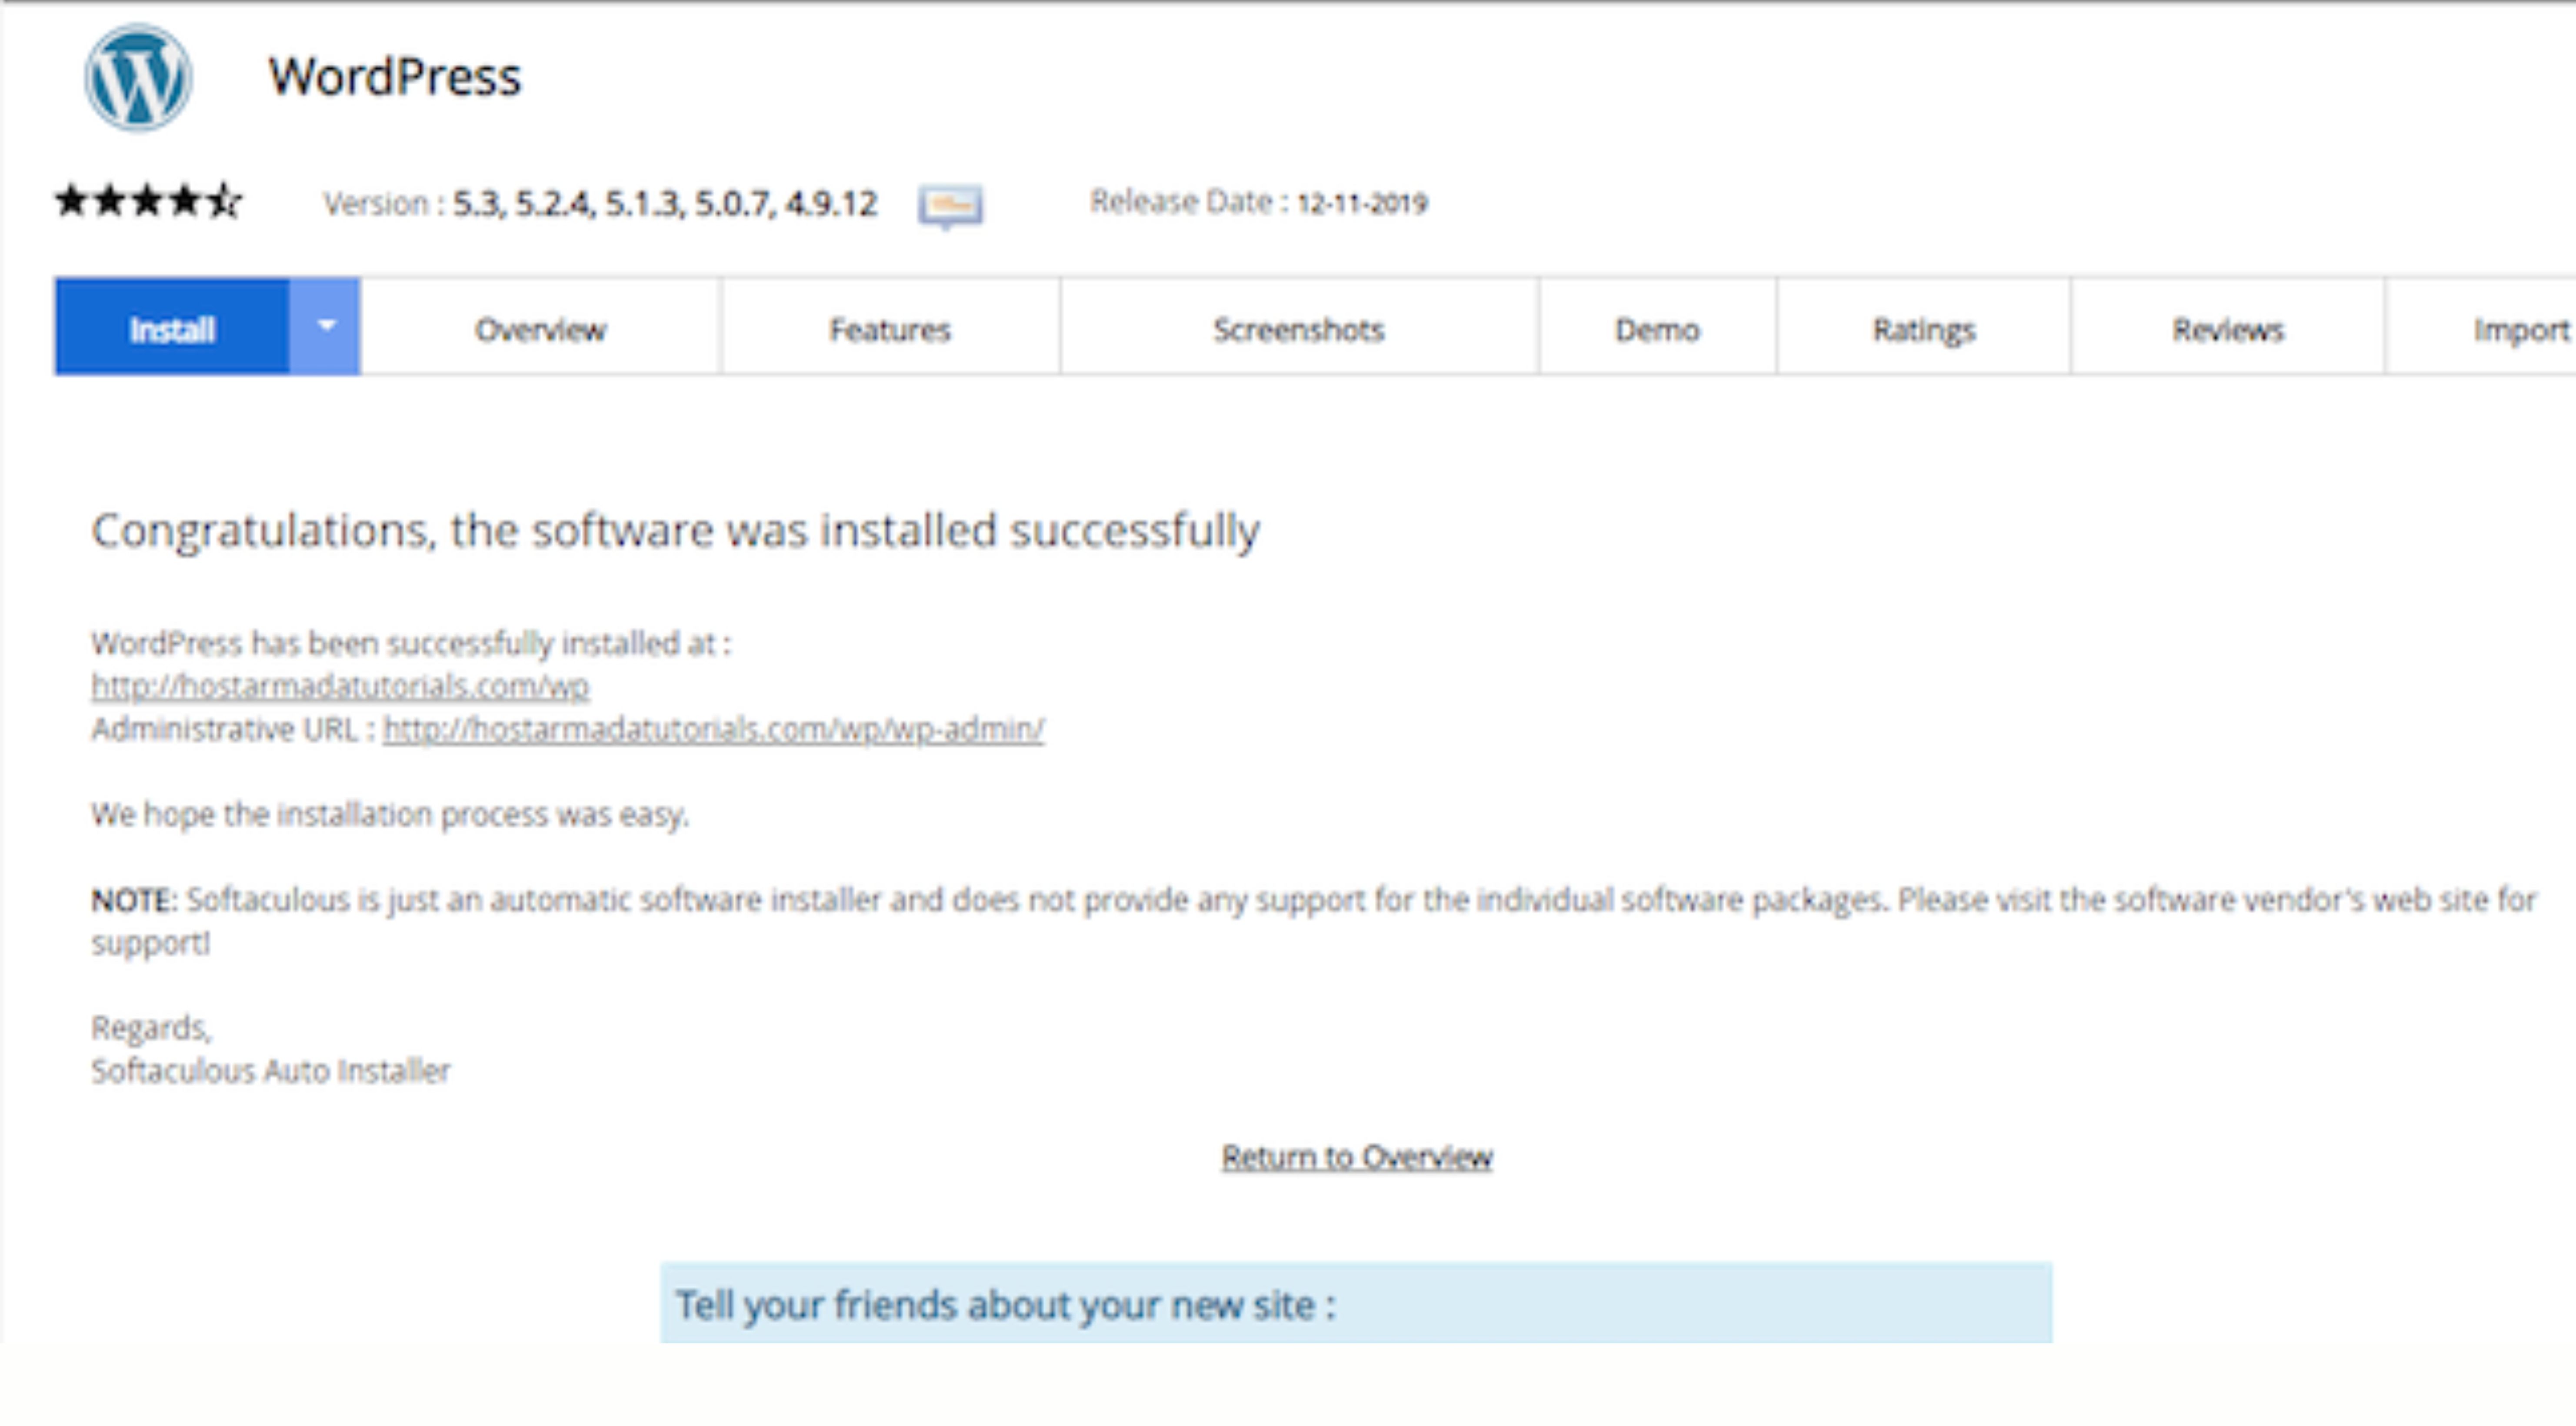Visit the wp-admin administrative URL link
This screenshot has width=2576, height=1426.
(x=714, y=729)
